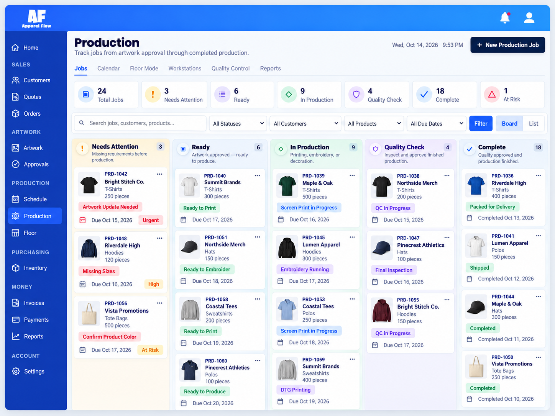Expand the All Products dropdown

374,123
